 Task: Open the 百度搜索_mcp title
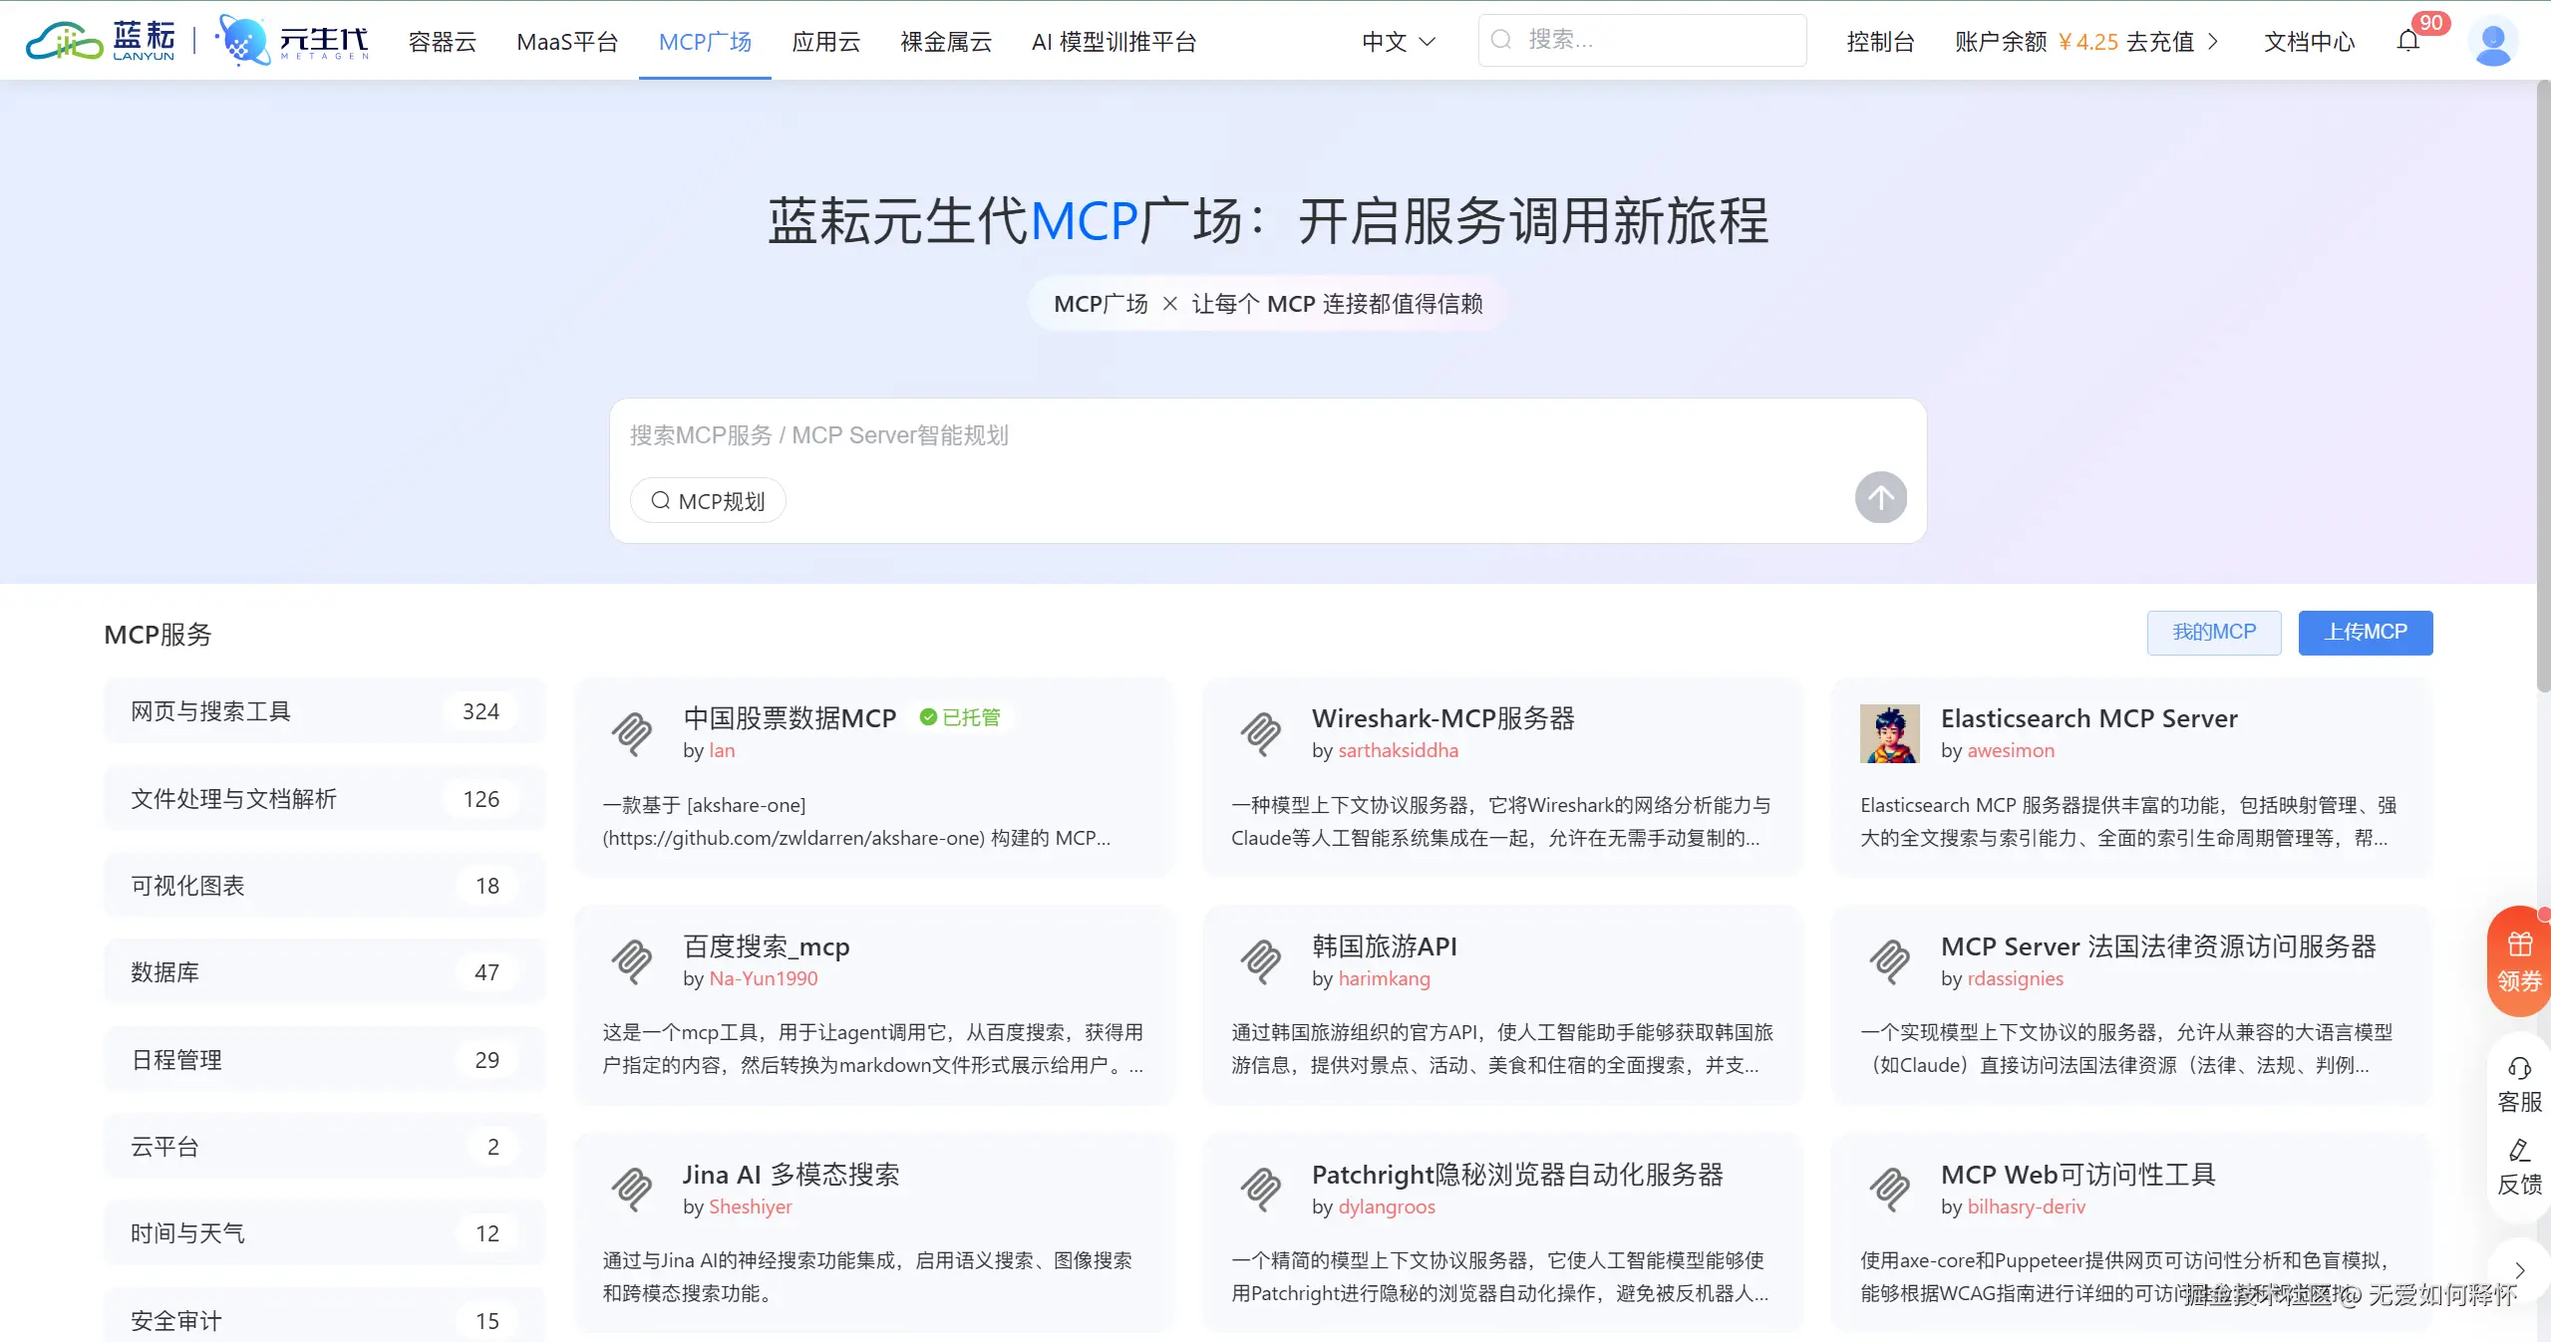point(766,945)
